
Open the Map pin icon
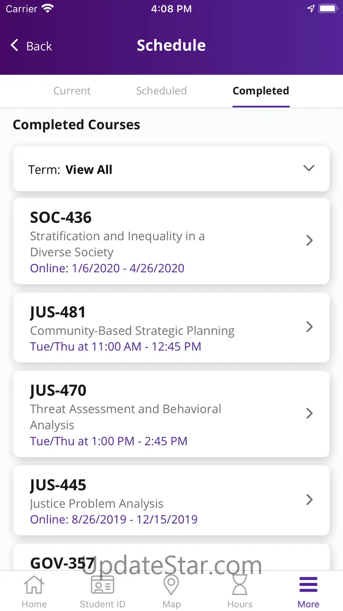coord(171,585)
